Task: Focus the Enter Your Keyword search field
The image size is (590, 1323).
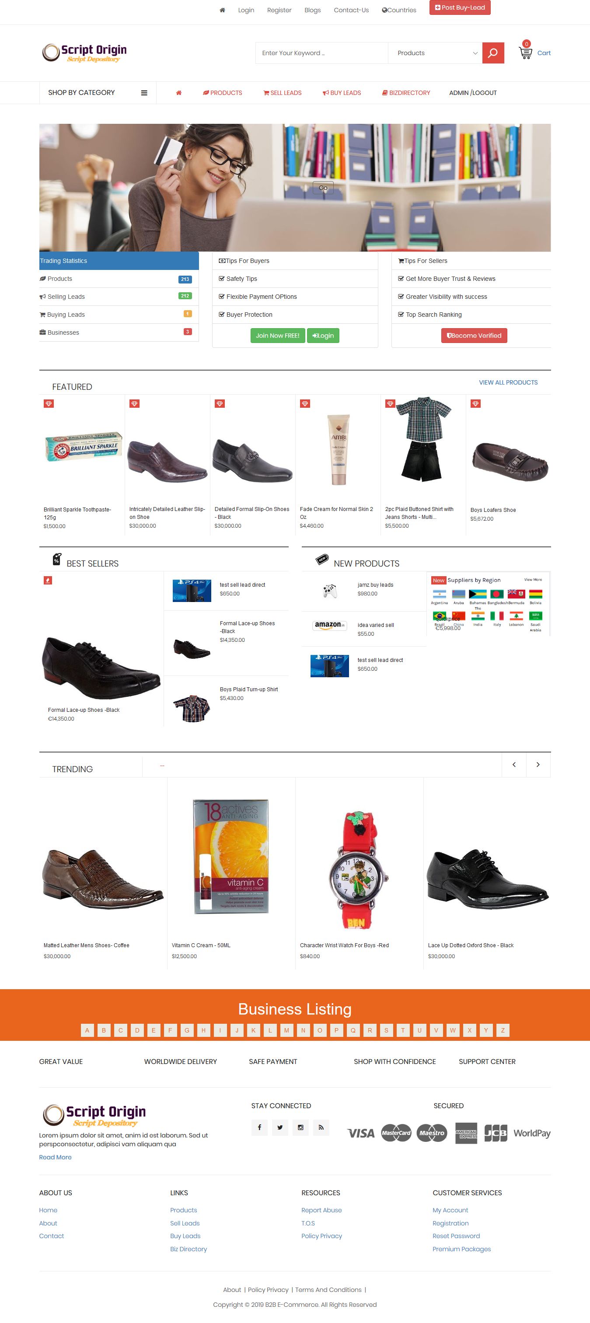Action: click(x=322, y=53)
